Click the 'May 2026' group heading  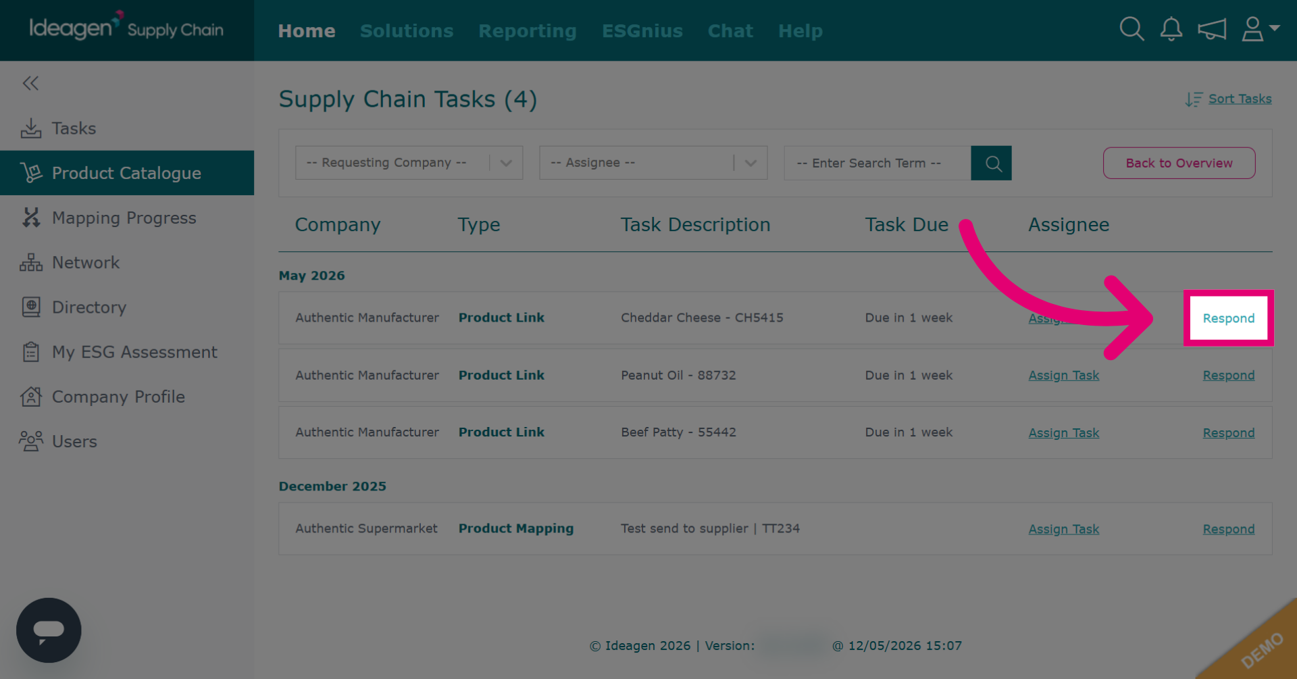coord(311,276)
